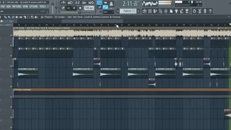Screen dimensions: 231x130
Task: Open the tempo tapper icon
Action: point(182,11)
